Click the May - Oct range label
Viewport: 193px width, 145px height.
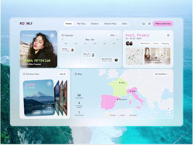point(90,40)
